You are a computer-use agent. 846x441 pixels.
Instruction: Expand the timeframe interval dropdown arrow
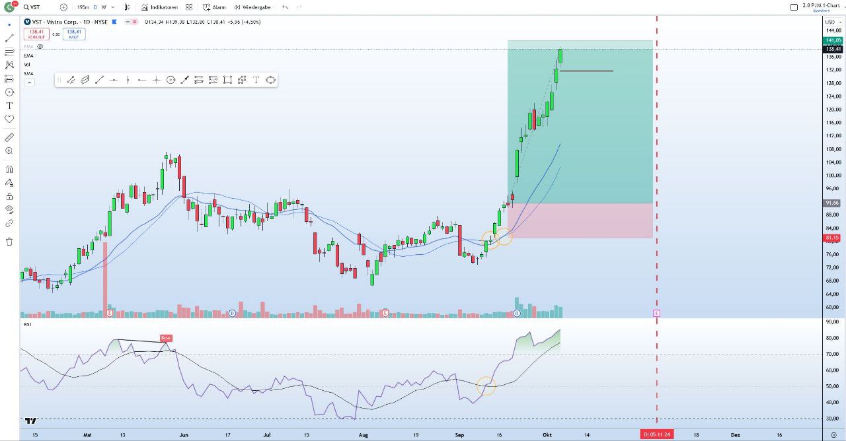(x=112, y=7)
